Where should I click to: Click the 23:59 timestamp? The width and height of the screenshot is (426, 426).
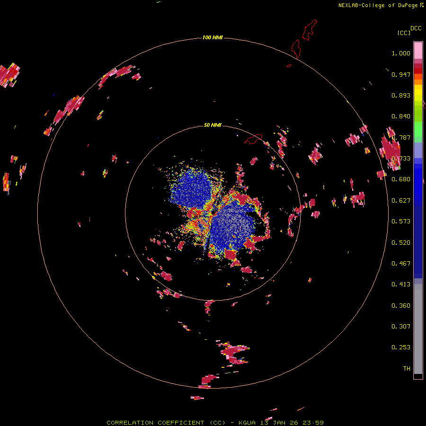point(314,423)
